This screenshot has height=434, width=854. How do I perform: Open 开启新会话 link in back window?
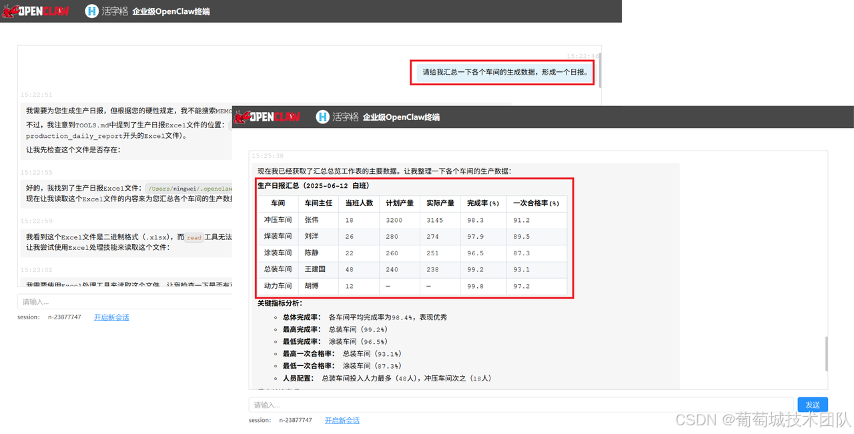[111, 317]
